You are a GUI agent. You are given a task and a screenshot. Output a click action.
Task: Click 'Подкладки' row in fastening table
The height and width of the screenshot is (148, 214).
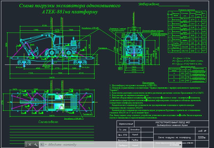[187, 51]
